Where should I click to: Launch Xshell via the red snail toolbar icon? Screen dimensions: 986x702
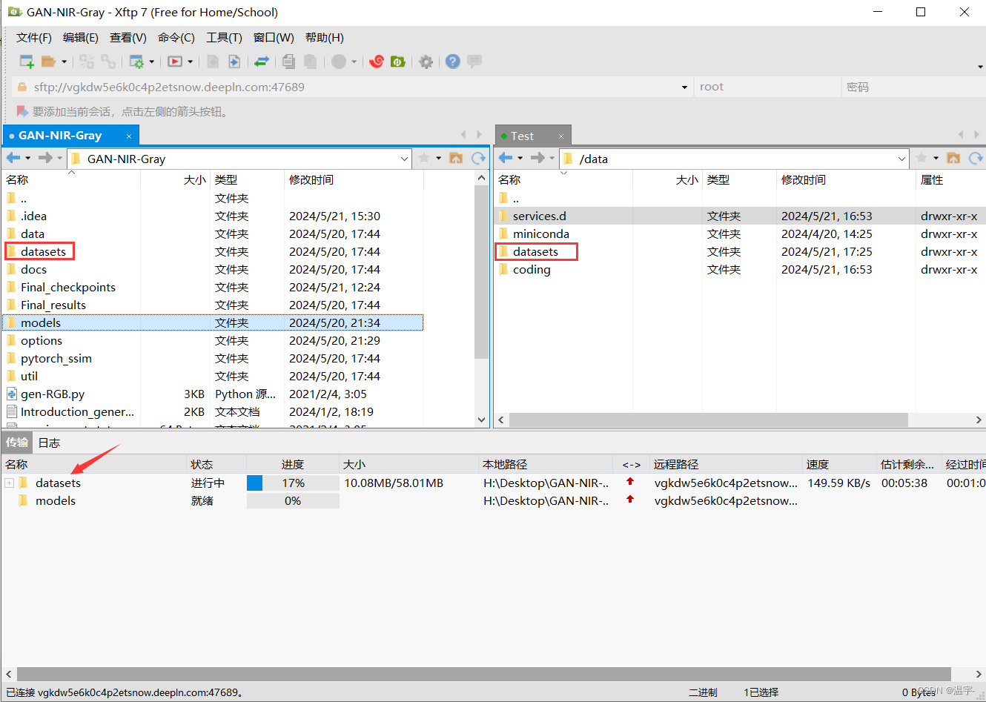pos(377,62)
